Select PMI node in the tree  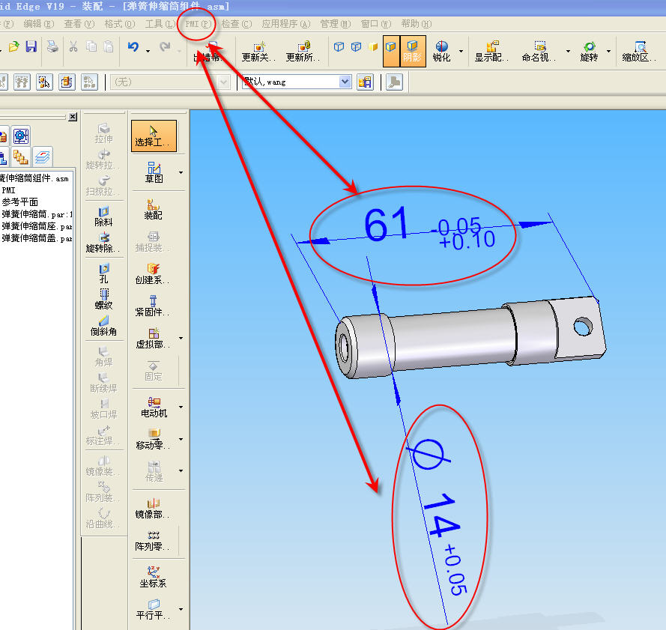click(8, 190)
